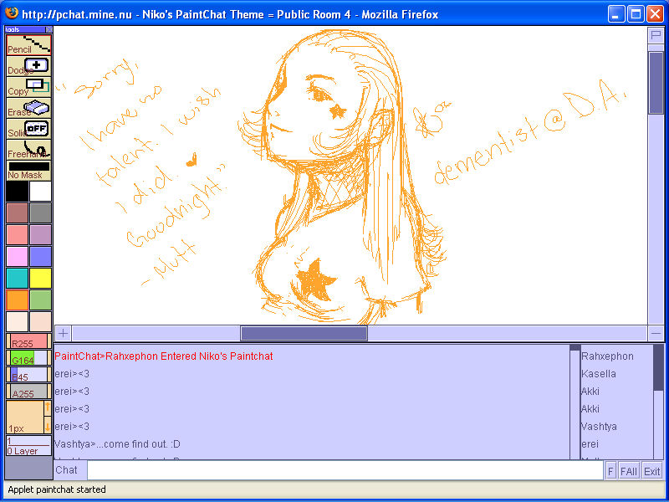
Task: Increase brush size with up arrow
Action: tap(48, 408)
